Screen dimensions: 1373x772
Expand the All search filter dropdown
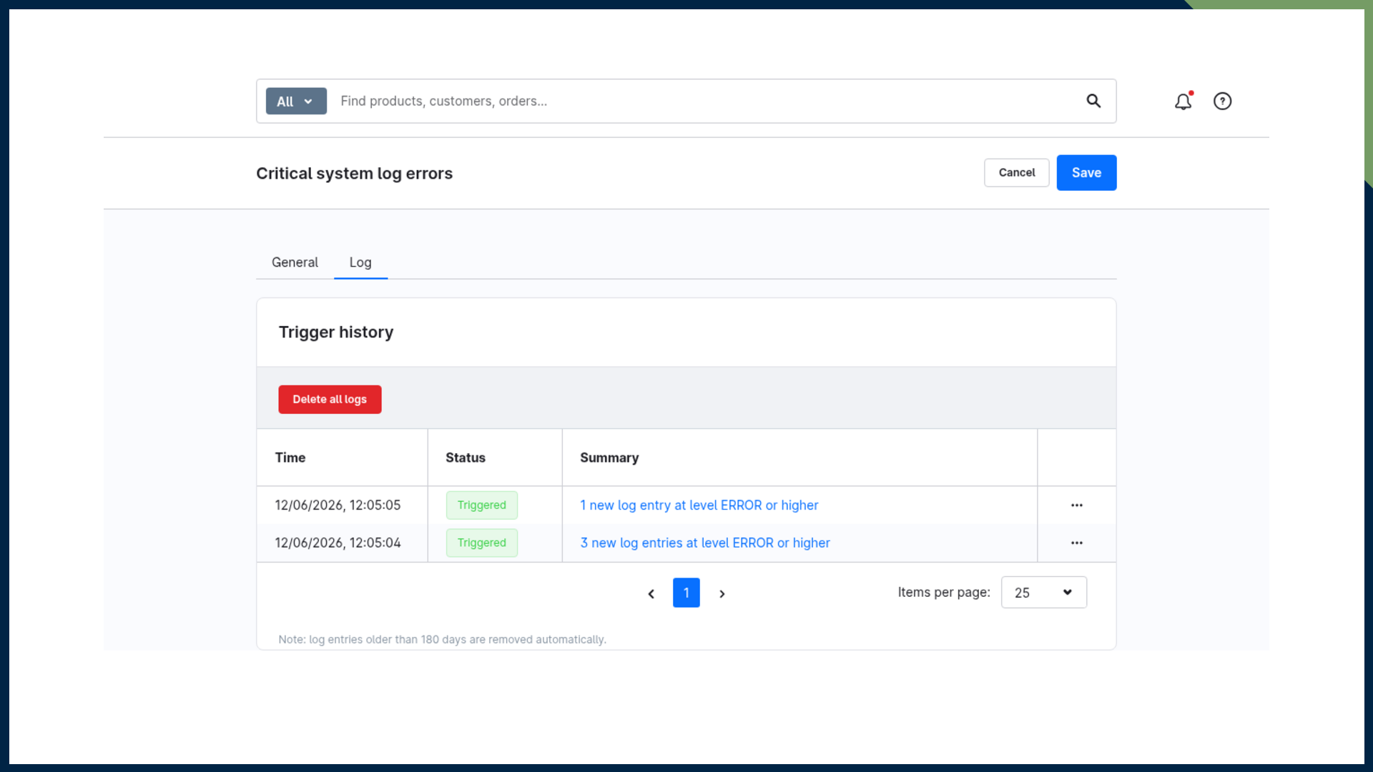coord(296,101)
